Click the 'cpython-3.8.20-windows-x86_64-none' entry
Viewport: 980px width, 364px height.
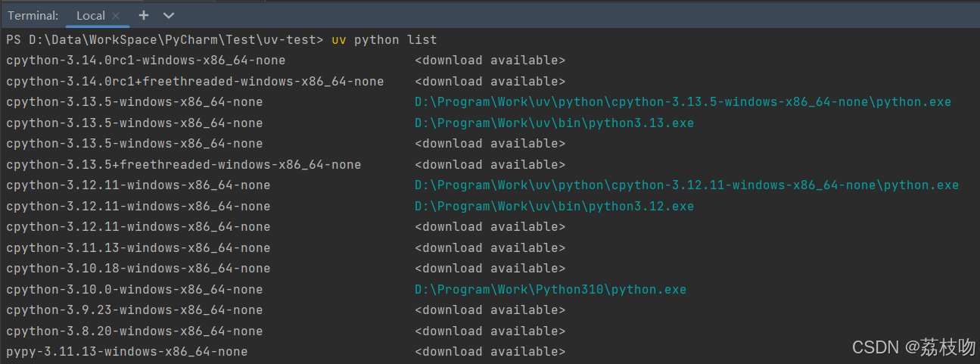[x=135, y=331]
